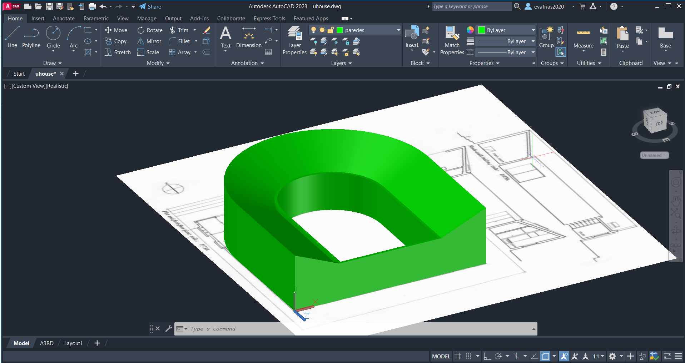Switch to the Annotate ribbon tab
The image size is (685, 363).
click(64, 19)
